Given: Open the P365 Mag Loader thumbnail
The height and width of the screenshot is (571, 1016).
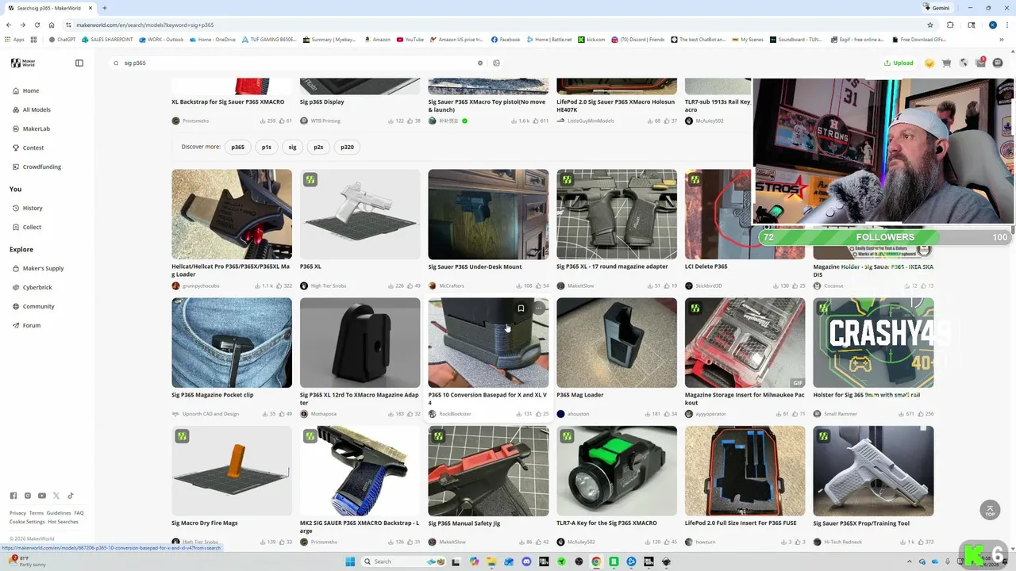Looking at the screenshot, I should 617,343.
